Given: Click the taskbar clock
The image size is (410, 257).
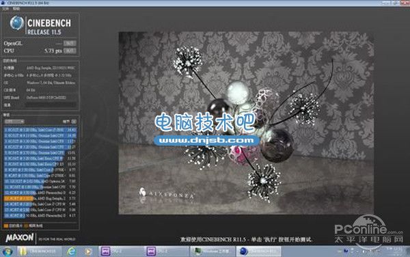Looking at the screenshot, I should 395,251.
